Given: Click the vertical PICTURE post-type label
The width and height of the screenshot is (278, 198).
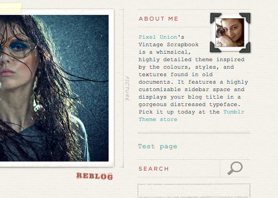Looking at the screenshot, I should pyautogui.click(x=127, y=88).
